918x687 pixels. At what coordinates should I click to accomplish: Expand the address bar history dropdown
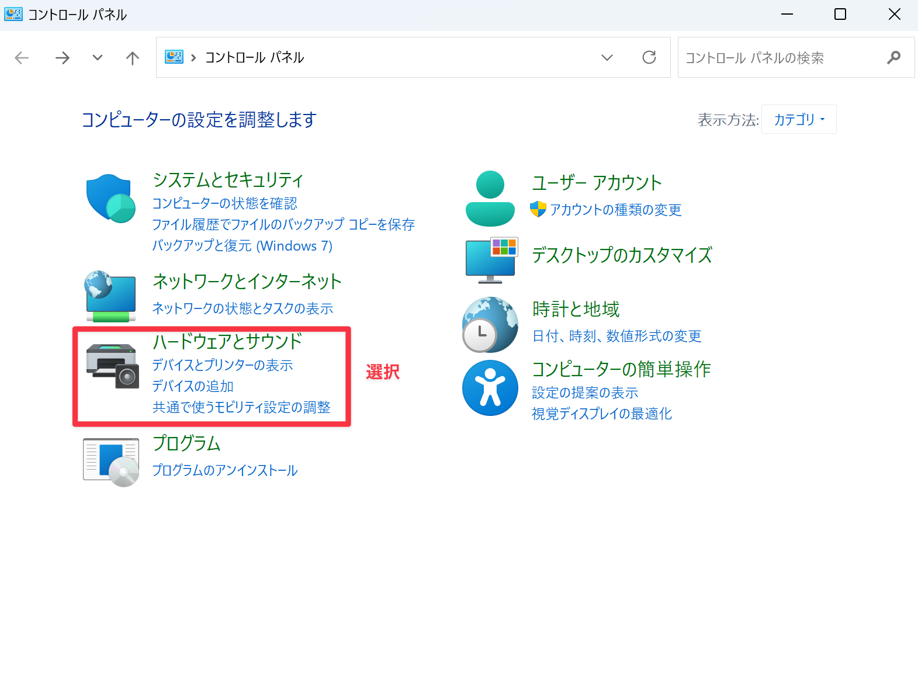point(607,57)
